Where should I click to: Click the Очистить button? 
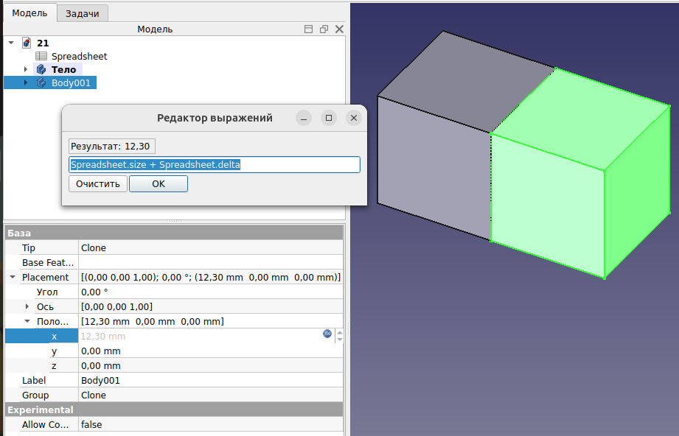point(98,184)
